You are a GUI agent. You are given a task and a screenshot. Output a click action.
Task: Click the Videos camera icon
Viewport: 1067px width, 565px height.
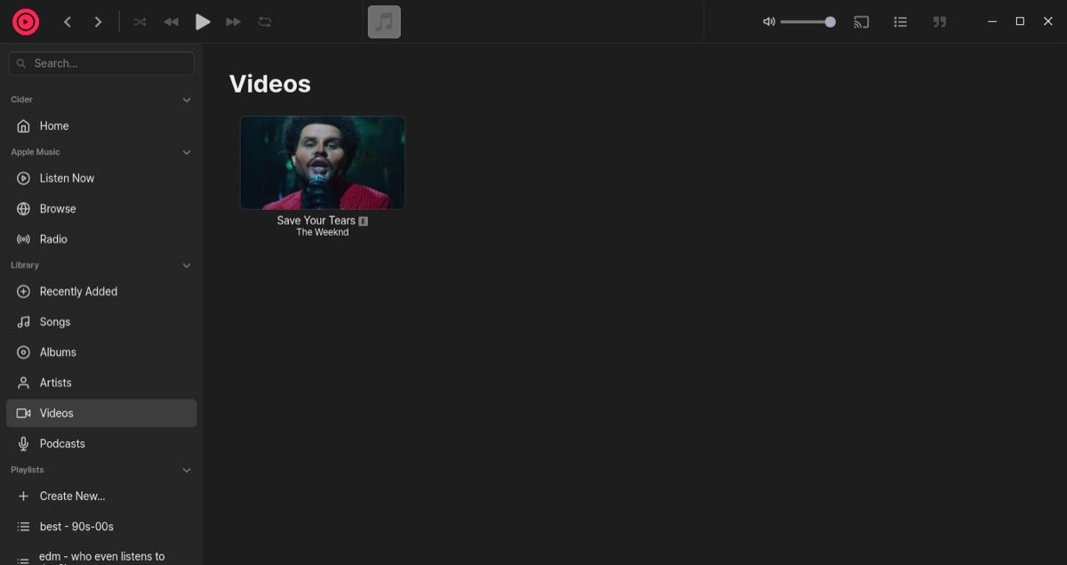click(x=24, y=413)
